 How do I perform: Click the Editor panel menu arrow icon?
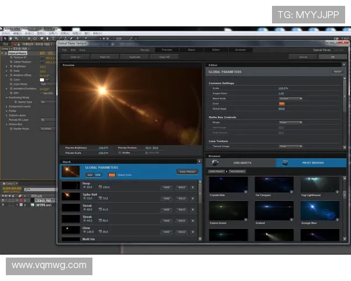point(343,64)
